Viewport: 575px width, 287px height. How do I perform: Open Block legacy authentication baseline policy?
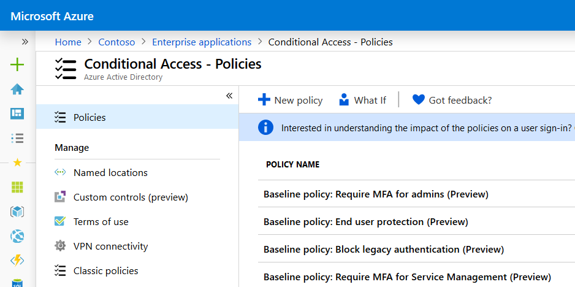(x=384, y=250)
